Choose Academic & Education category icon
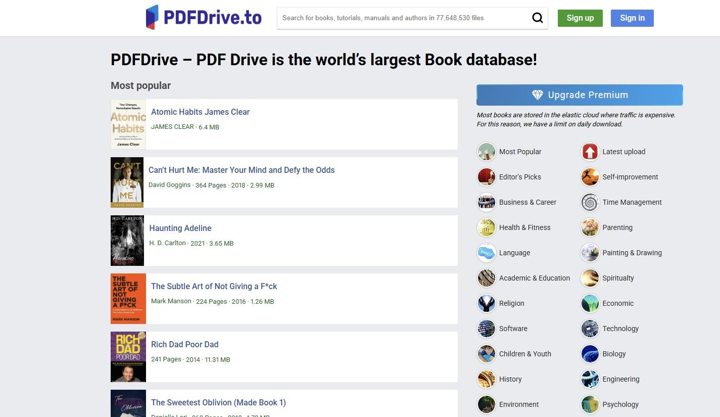Image resolution: width=720 pixels, height=417 pixels. pyautogui.click(x=487, y=278)
